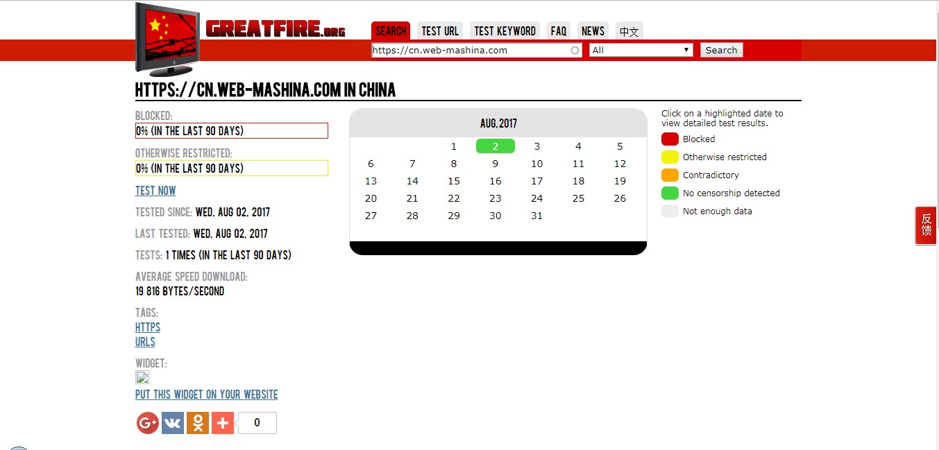The image size is (939, 450).
Task: Share via the VK icon
Action: point(173,423)
